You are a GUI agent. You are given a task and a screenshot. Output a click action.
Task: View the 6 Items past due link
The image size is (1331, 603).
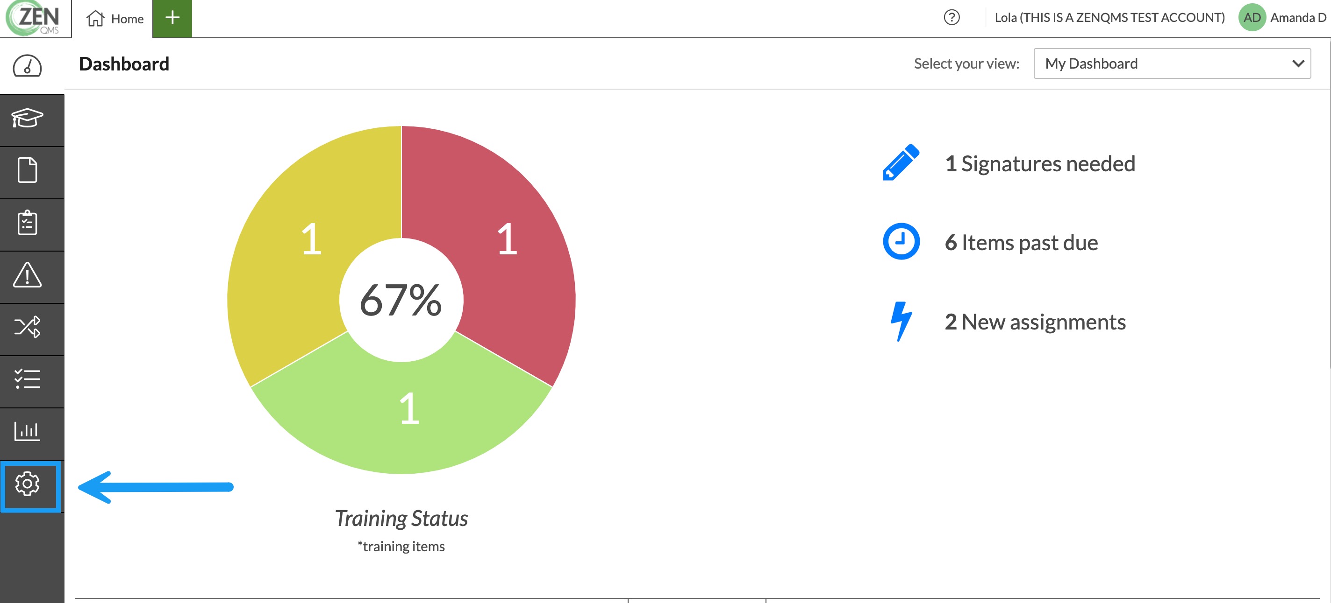1021,243
